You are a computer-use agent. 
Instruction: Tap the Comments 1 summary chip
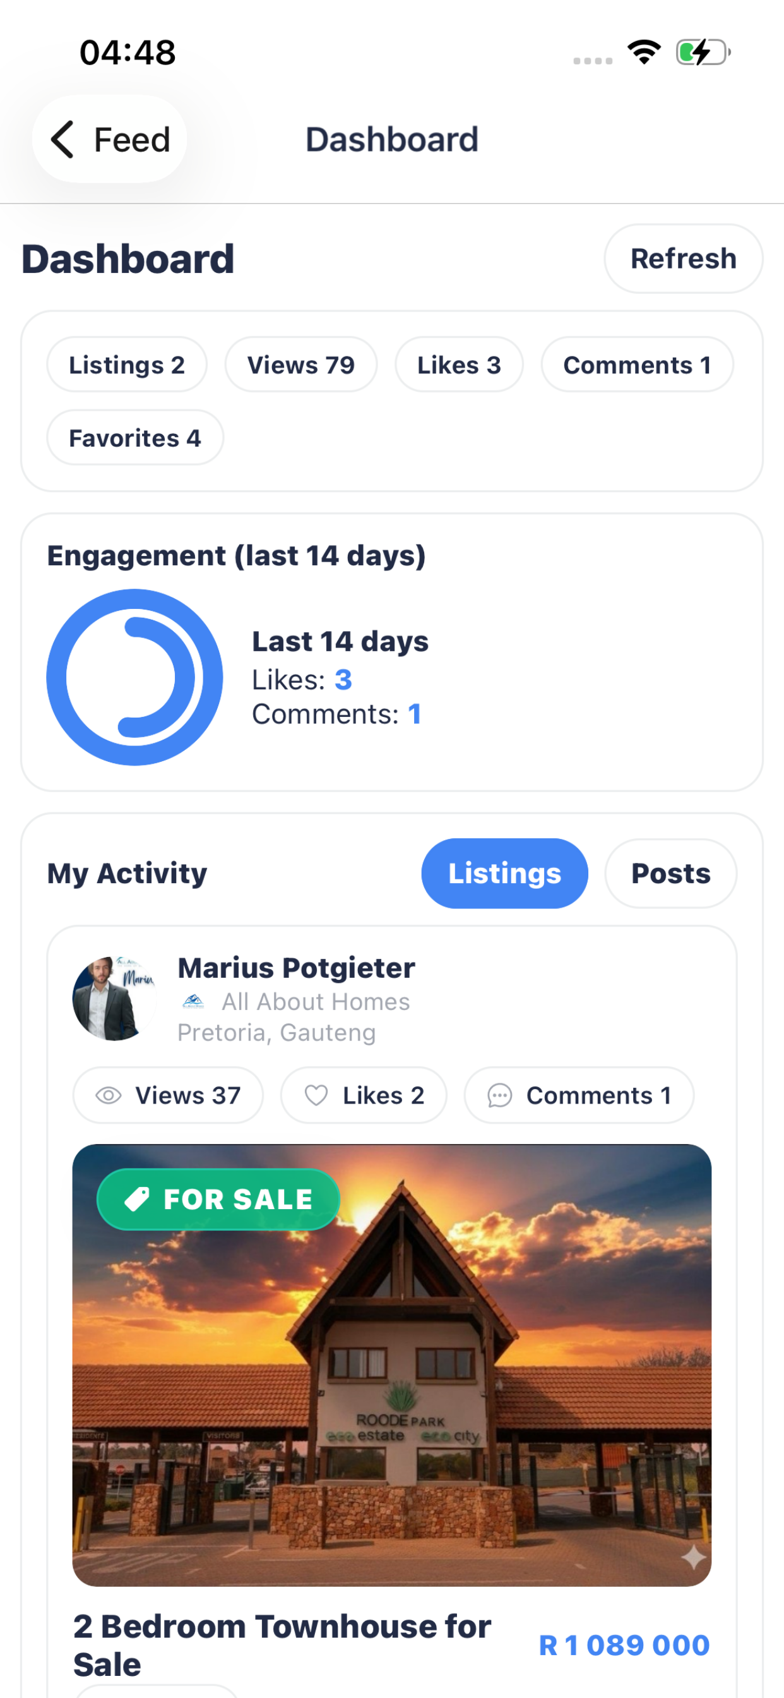[x=637, y=364]
